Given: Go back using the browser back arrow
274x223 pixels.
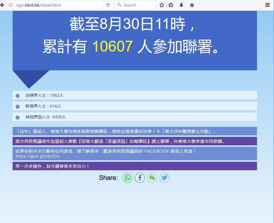Looking at the screenshot, I should pos(2,5).
